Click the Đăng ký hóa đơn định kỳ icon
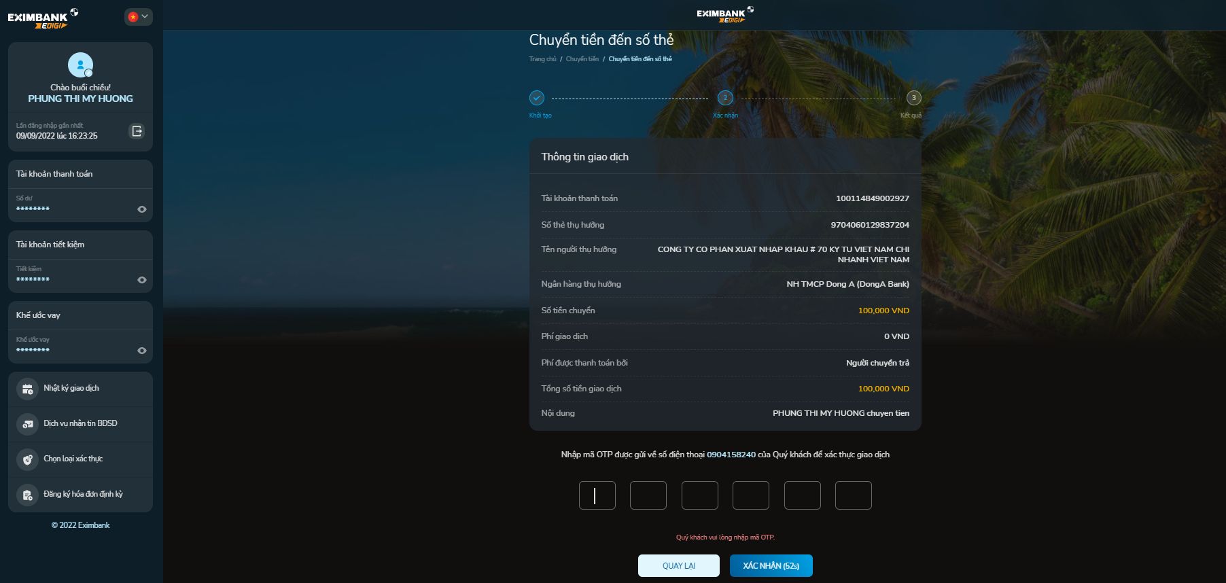The height and width of the screenshot is (583, 1226). point(27,495)
